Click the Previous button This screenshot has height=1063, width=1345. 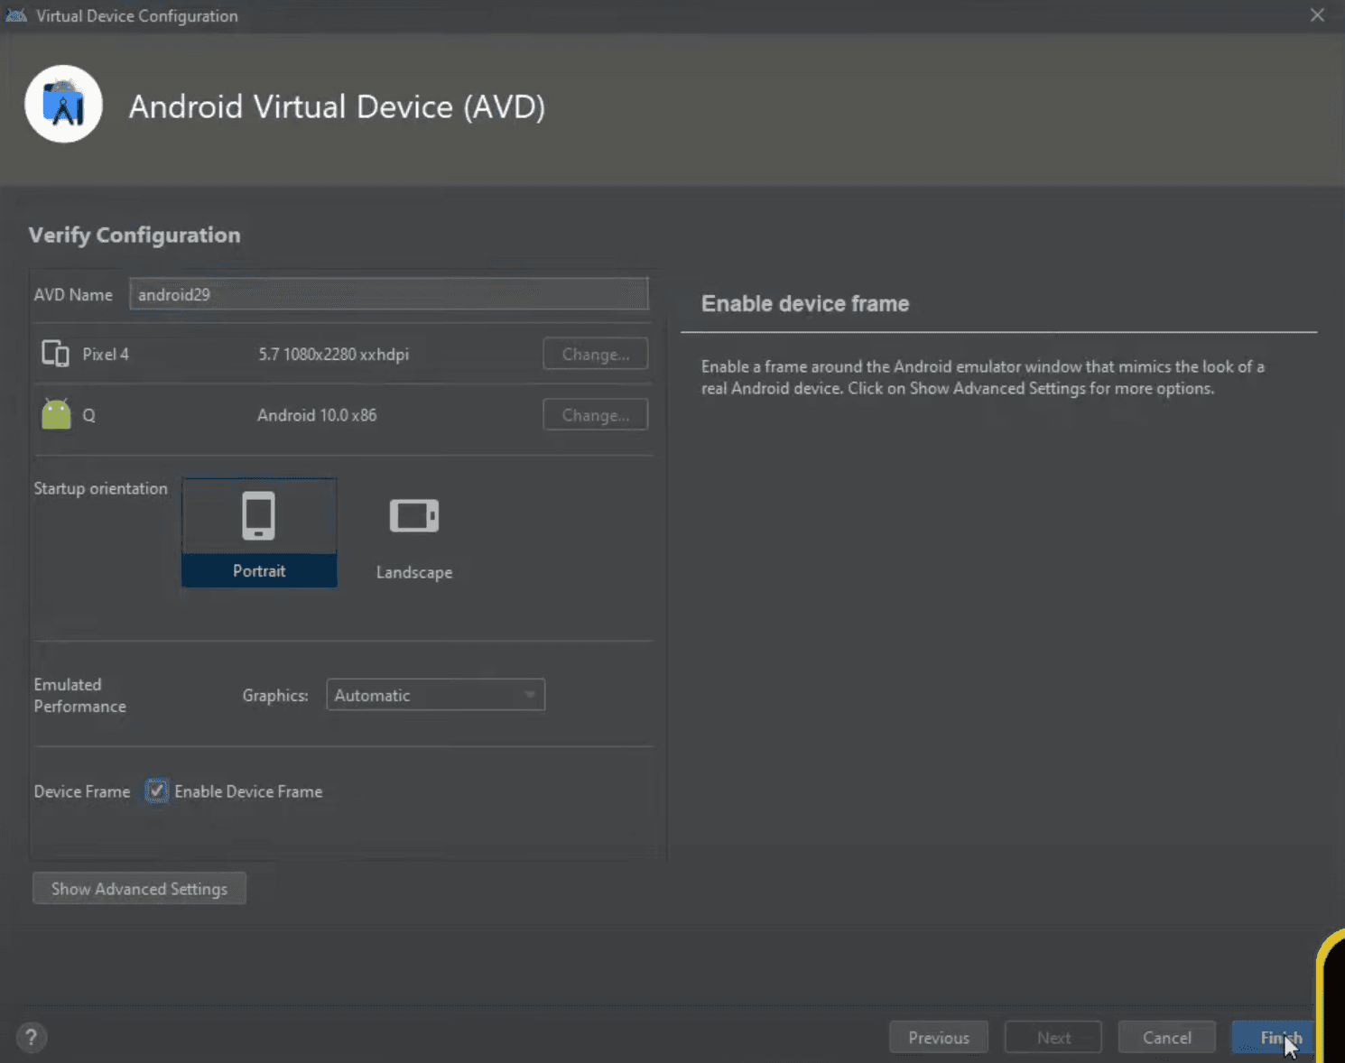tap(938, 1037)
